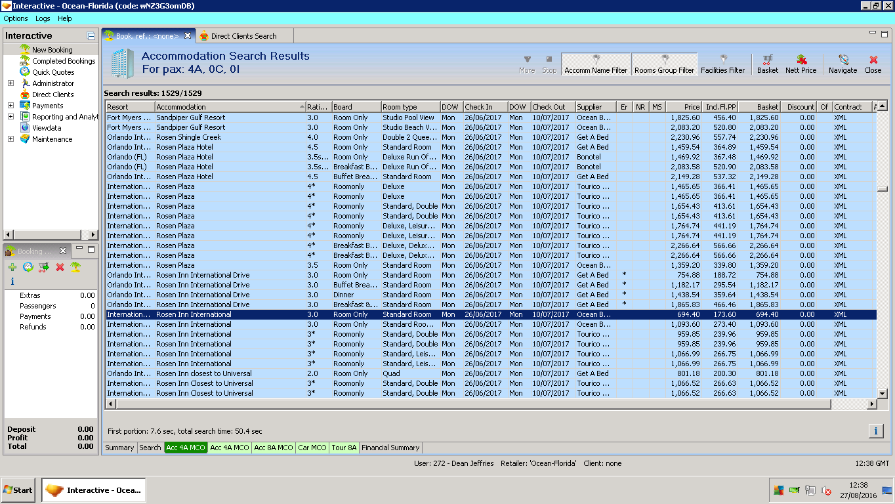This screenshot has height=504, width=895.
Task: Click the green plus icon in Booking panel
Action: 12,267
